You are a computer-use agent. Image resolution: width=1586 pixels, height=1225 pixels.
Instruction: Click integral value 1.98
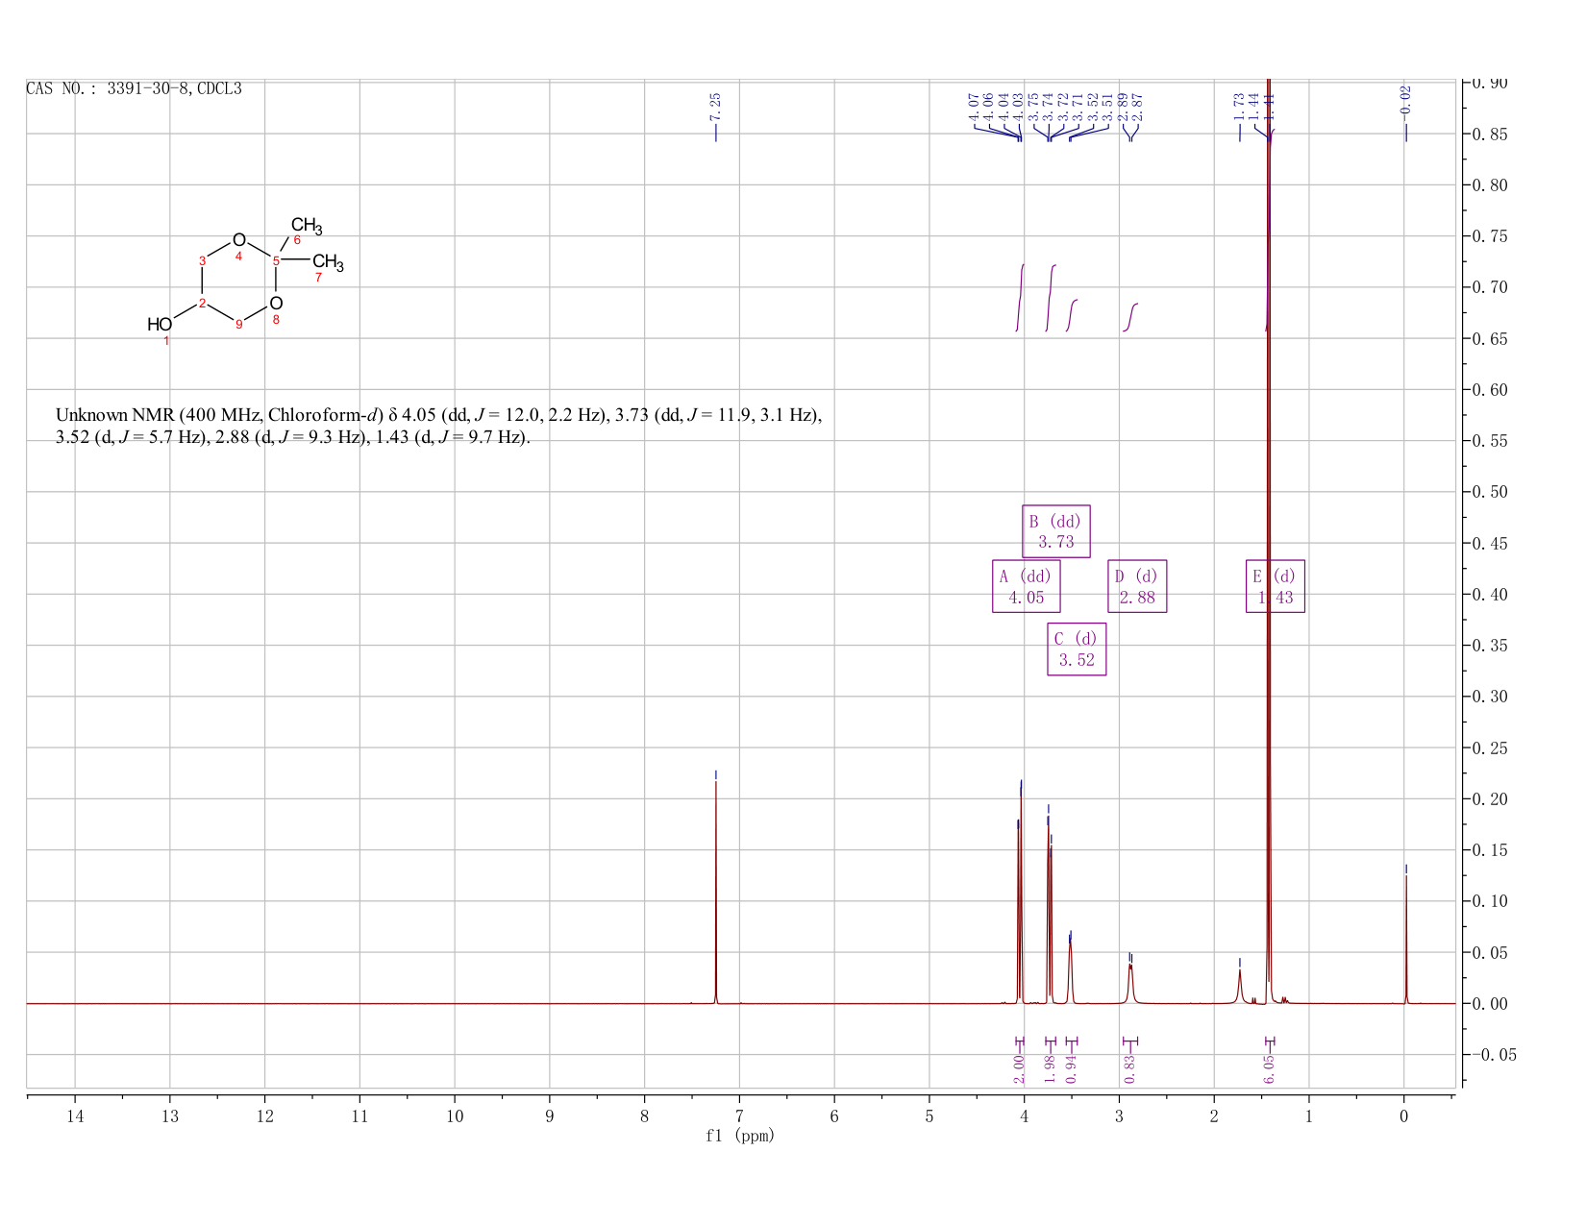pyautogui.click(x=1050, y=1068)
